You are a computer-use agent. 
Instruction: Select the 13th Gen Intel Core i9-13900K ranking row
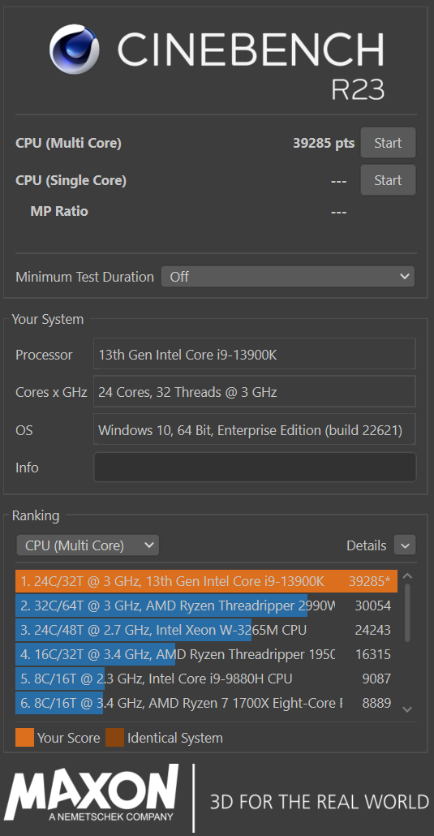(x=206, y=581)
